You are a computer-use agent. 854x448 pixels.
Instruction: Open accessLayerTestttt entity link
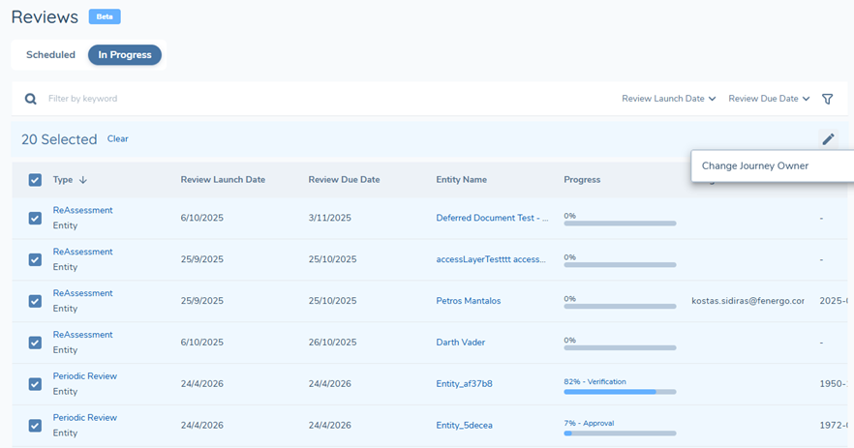pos(491,259)
